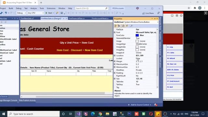The width and height of the screenshot is (208, 117).
Task: Switch to FrmNewSale.cs* tab
Action: (27, 19)
